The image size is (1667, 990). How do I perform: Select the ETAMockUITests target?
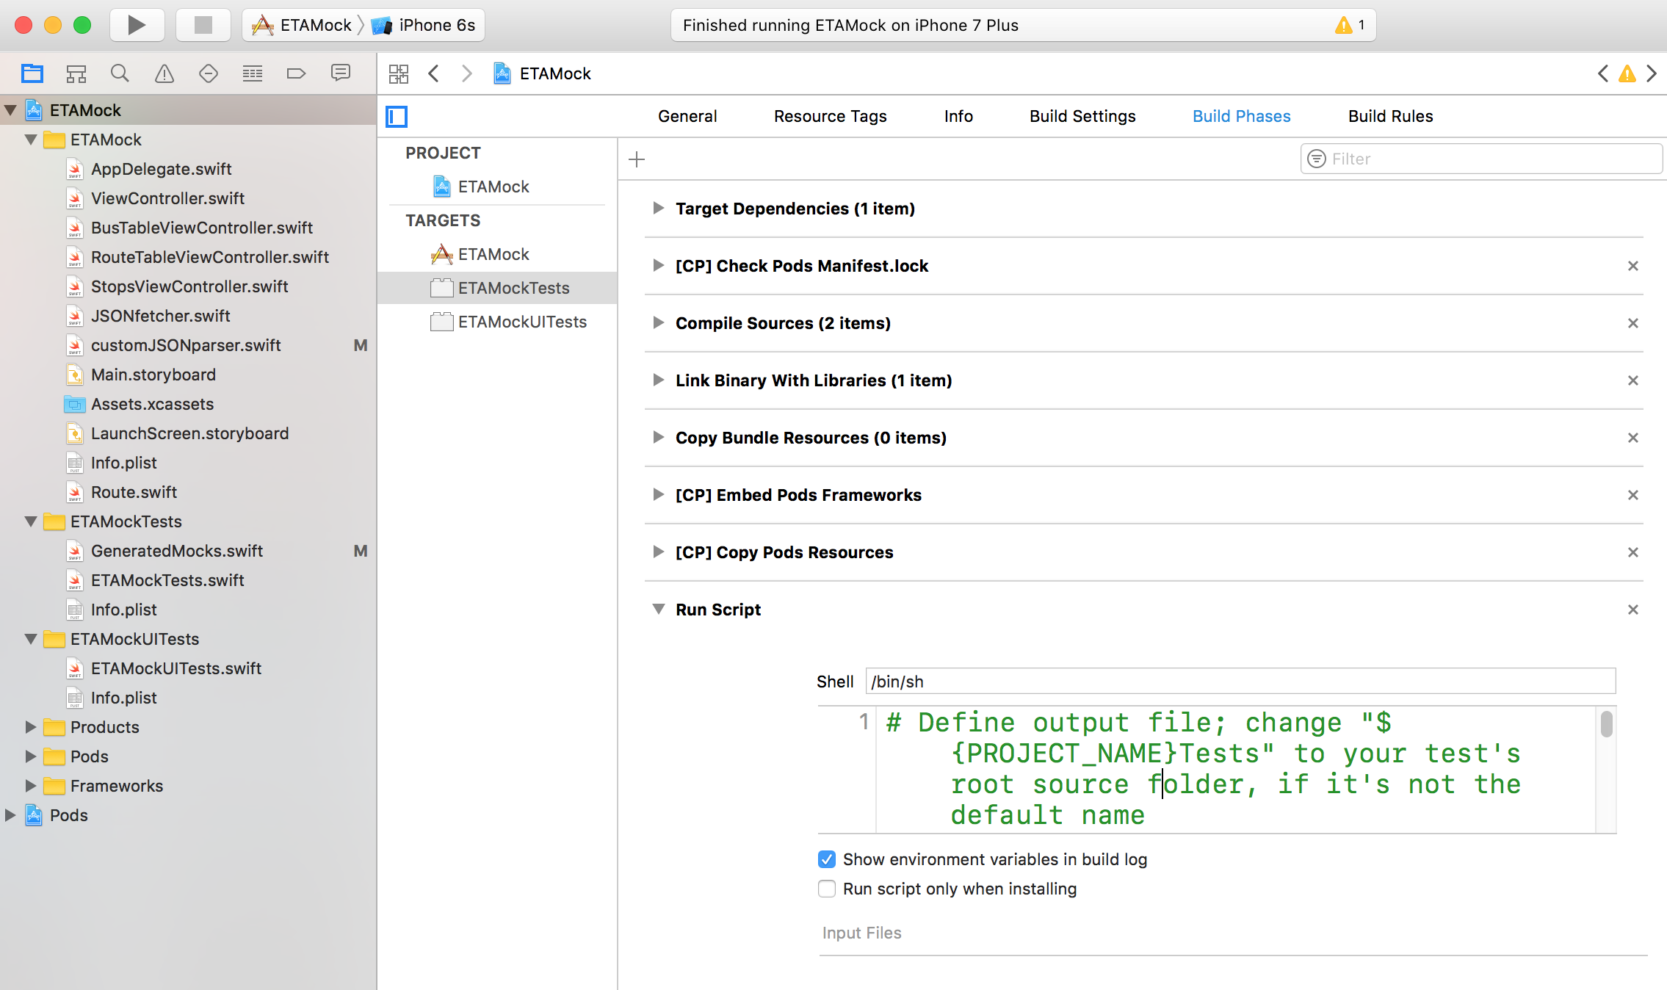(x=521, y=322)
